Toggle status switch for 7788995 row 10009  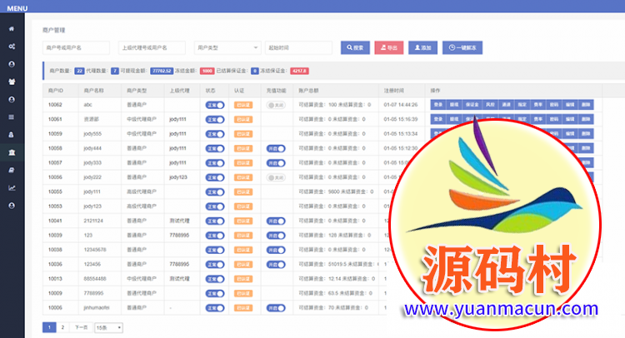pyautogui.click(x=215, y=293)
